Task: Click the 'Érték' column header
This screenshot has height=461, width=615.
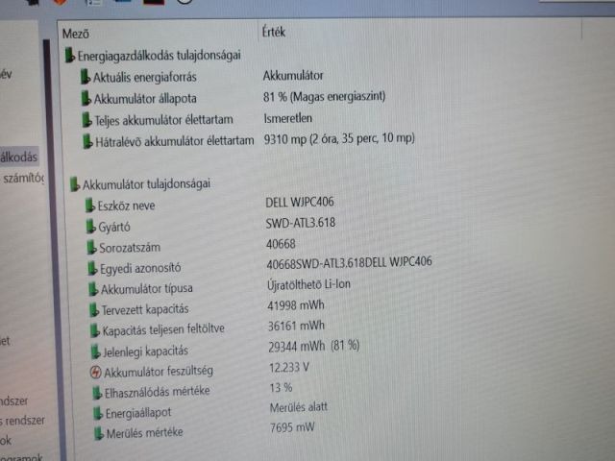Action: [273, 32]
